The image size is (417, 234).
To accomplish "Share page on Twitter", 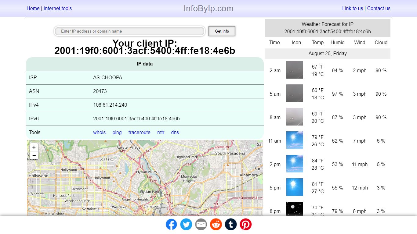I will coord(186,225).
